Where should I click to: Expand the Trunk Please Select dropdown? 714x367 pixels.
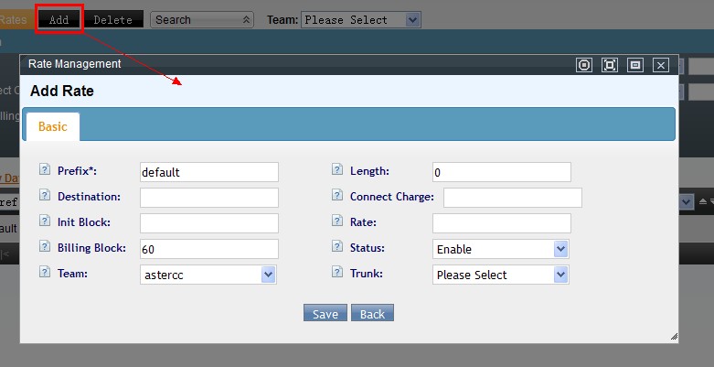[x=500, y=275]
